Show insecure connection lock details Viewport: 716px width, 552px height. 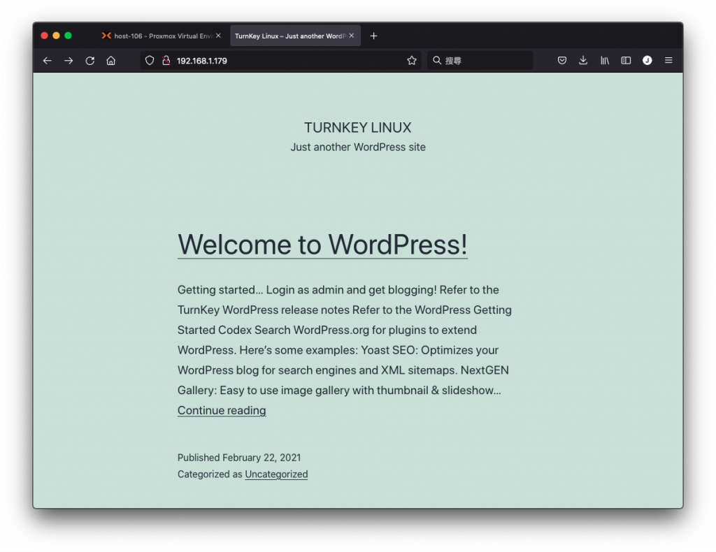point(166,61)
